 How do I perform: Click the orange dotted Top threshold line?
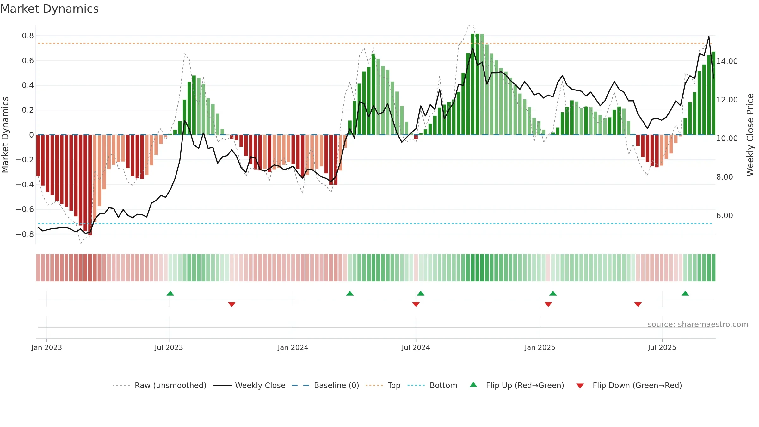pyautogui.click(x=374, y=43)
